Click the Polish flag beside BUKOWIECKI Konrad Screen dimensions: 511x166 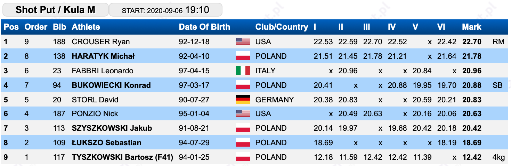243,85
